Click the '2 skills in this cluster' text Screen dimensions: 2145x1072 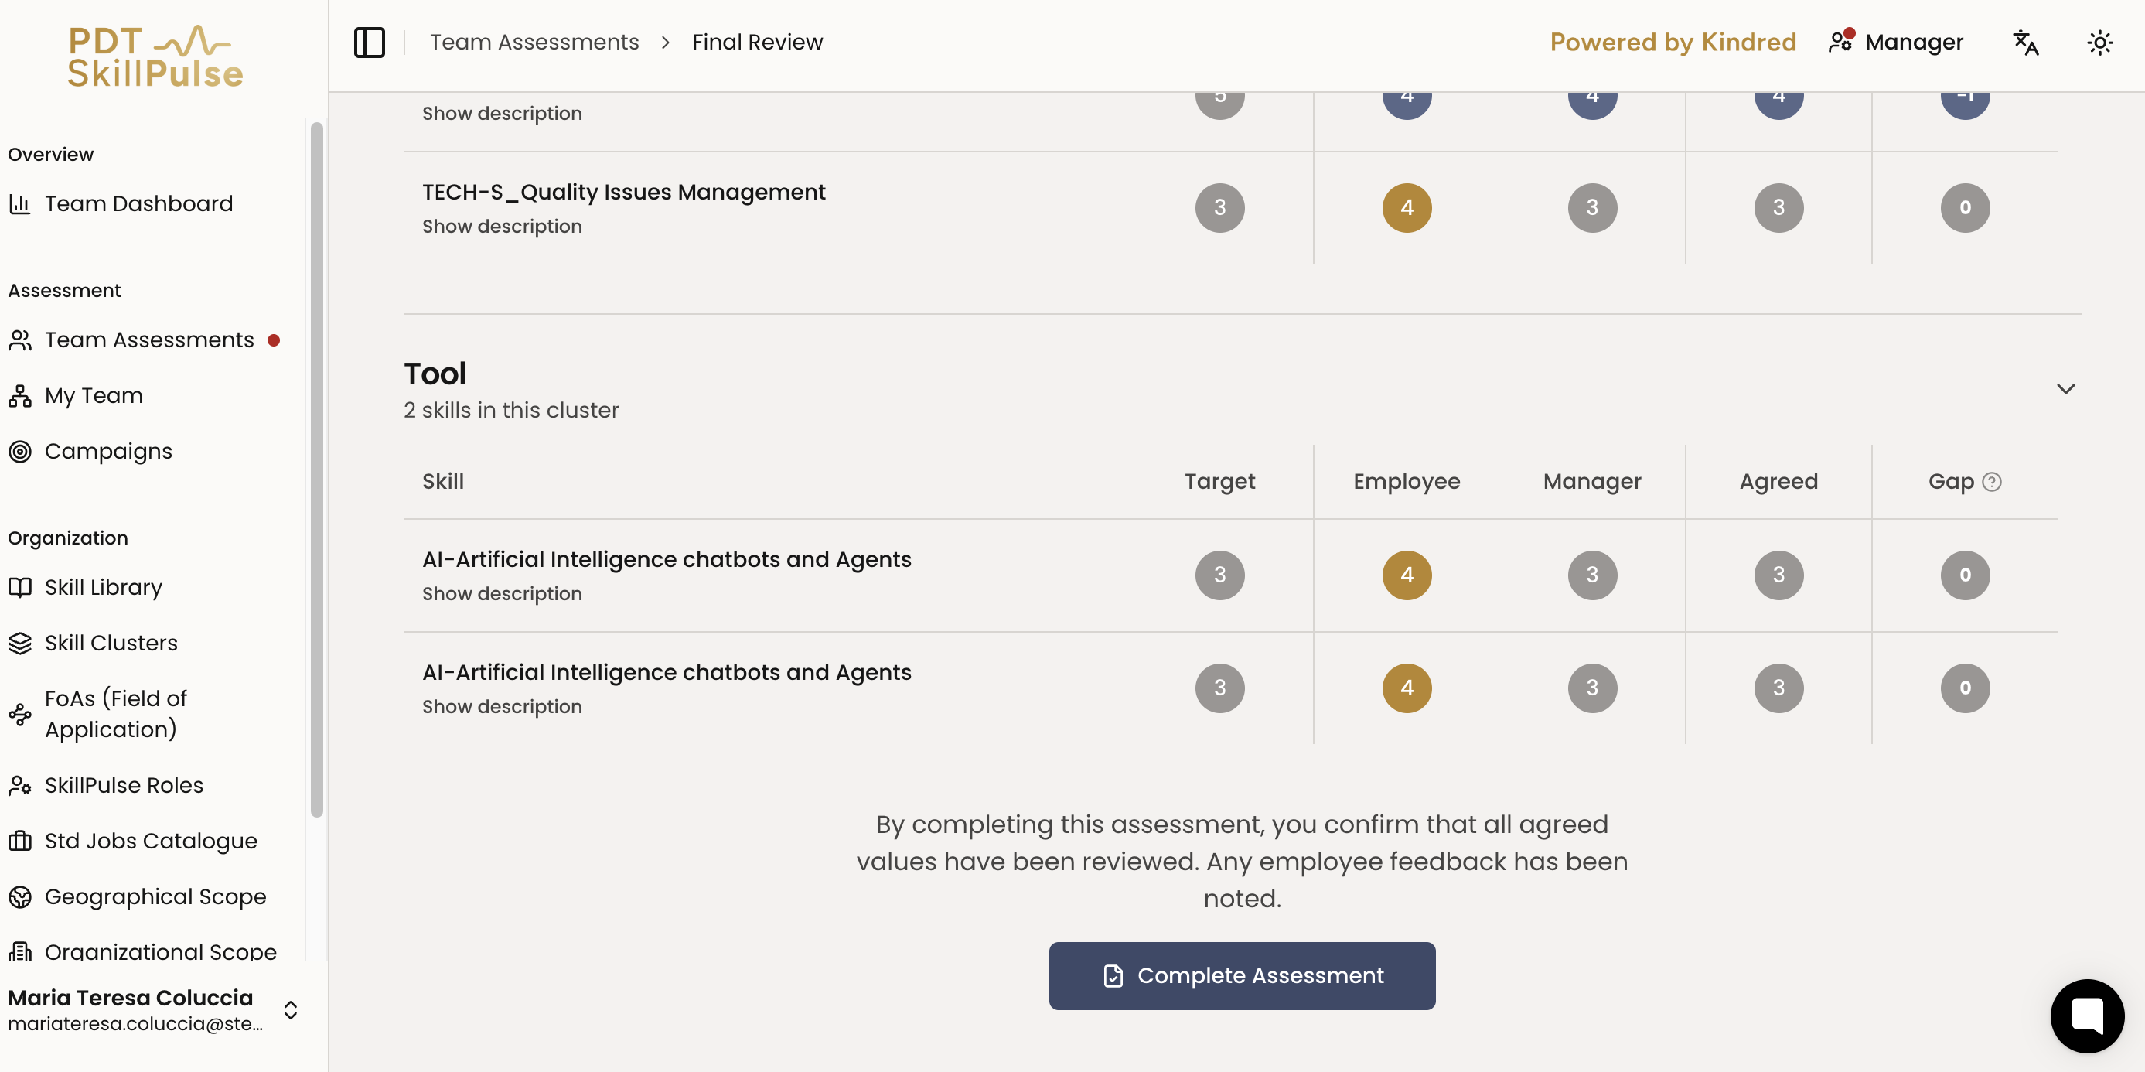[x=511, y=411]
